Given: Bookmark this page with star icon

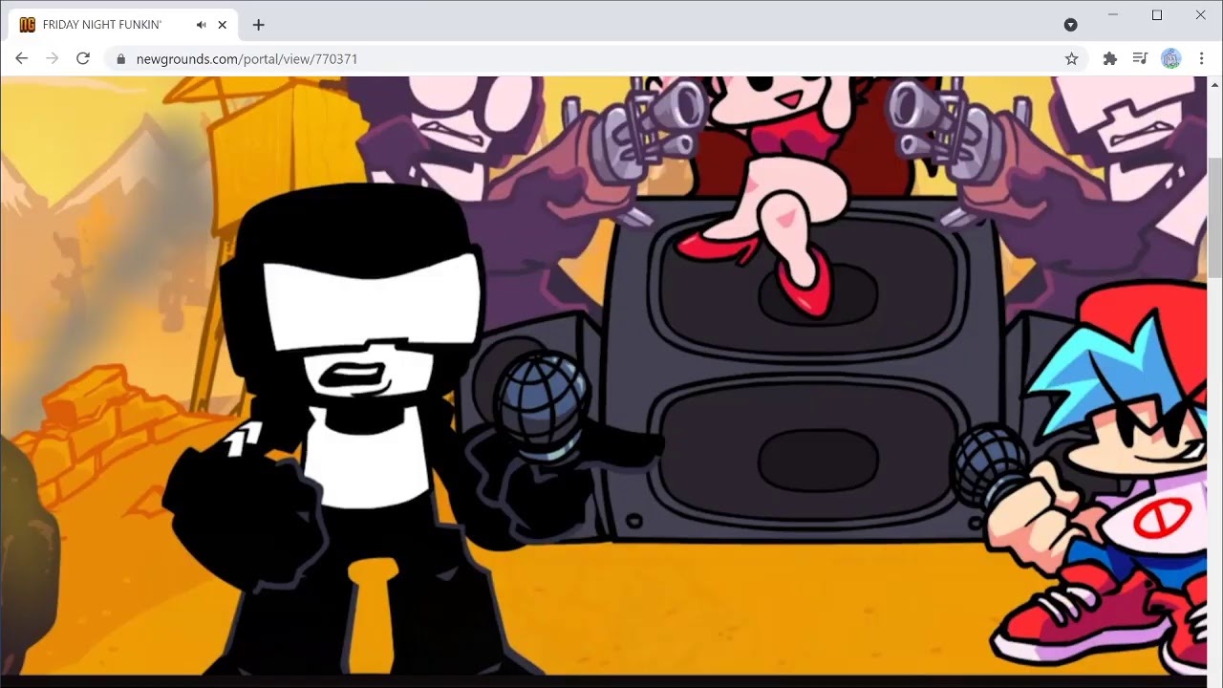Looking at the screenshot, I should pos(1072,59).
